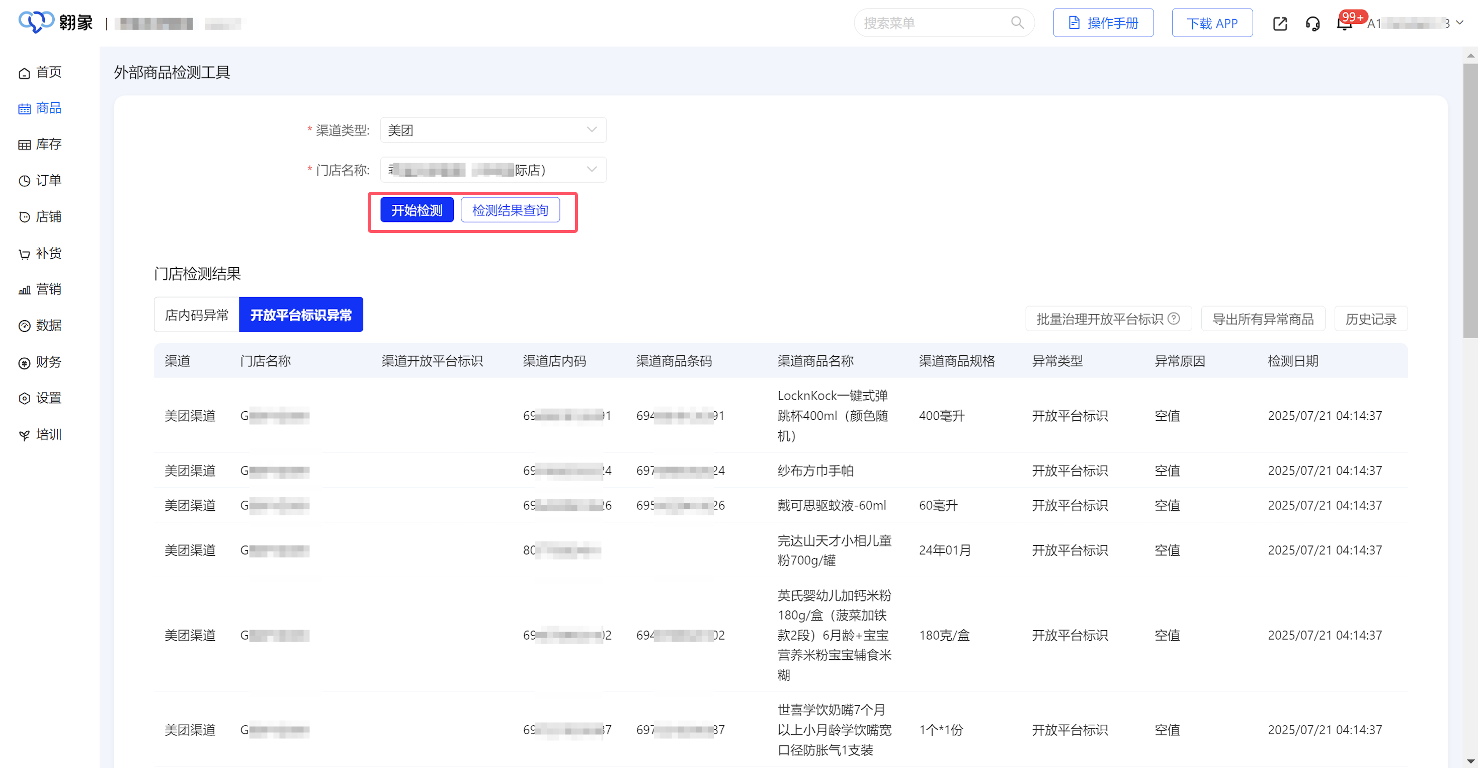Viewport: 1478px width, 768px height.
Task: Click the notification bell icon
Action: (x=1344, y=24)
